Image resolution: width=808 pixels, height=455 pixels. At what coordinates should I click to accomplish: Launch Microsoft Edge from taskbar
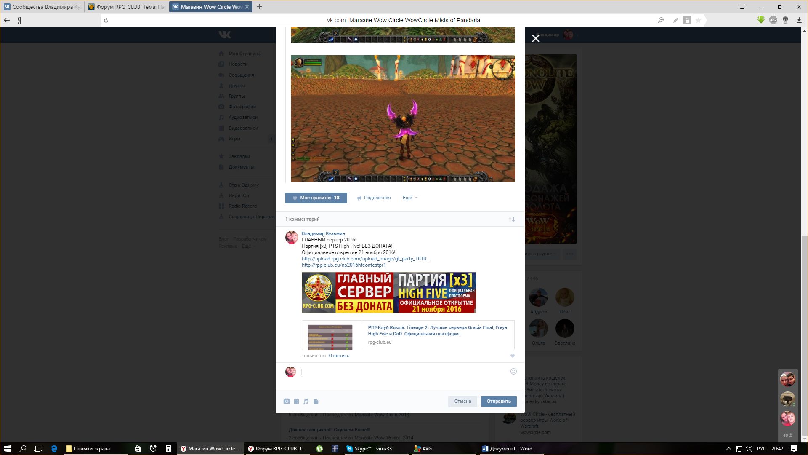[54, 449]
